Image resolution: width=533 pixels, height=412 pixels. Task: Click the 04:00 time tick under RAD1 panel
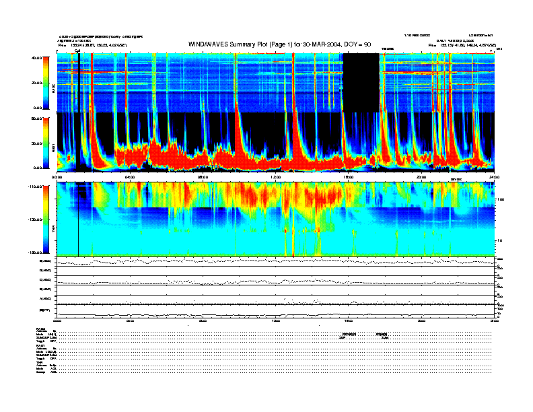pyautogui.click(x=130, y=177)
